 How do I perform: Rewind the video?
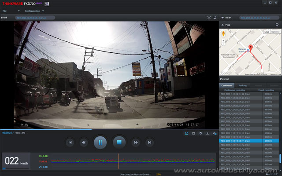pyautogui.click(x=84, y=143)
